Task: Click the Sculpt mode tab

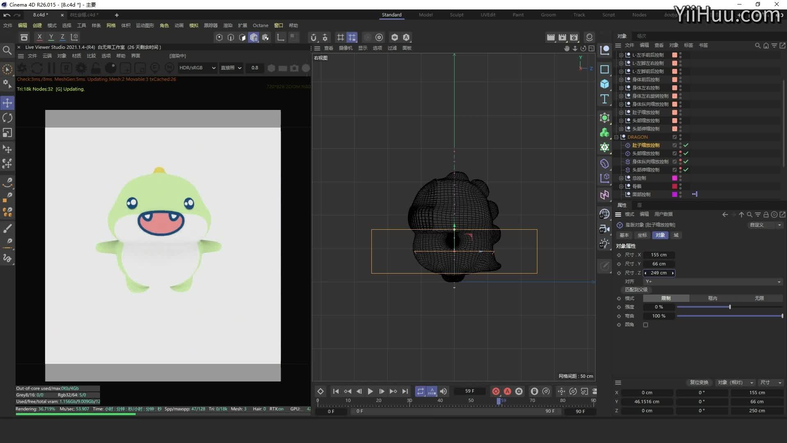Action: tap(456, 15)
